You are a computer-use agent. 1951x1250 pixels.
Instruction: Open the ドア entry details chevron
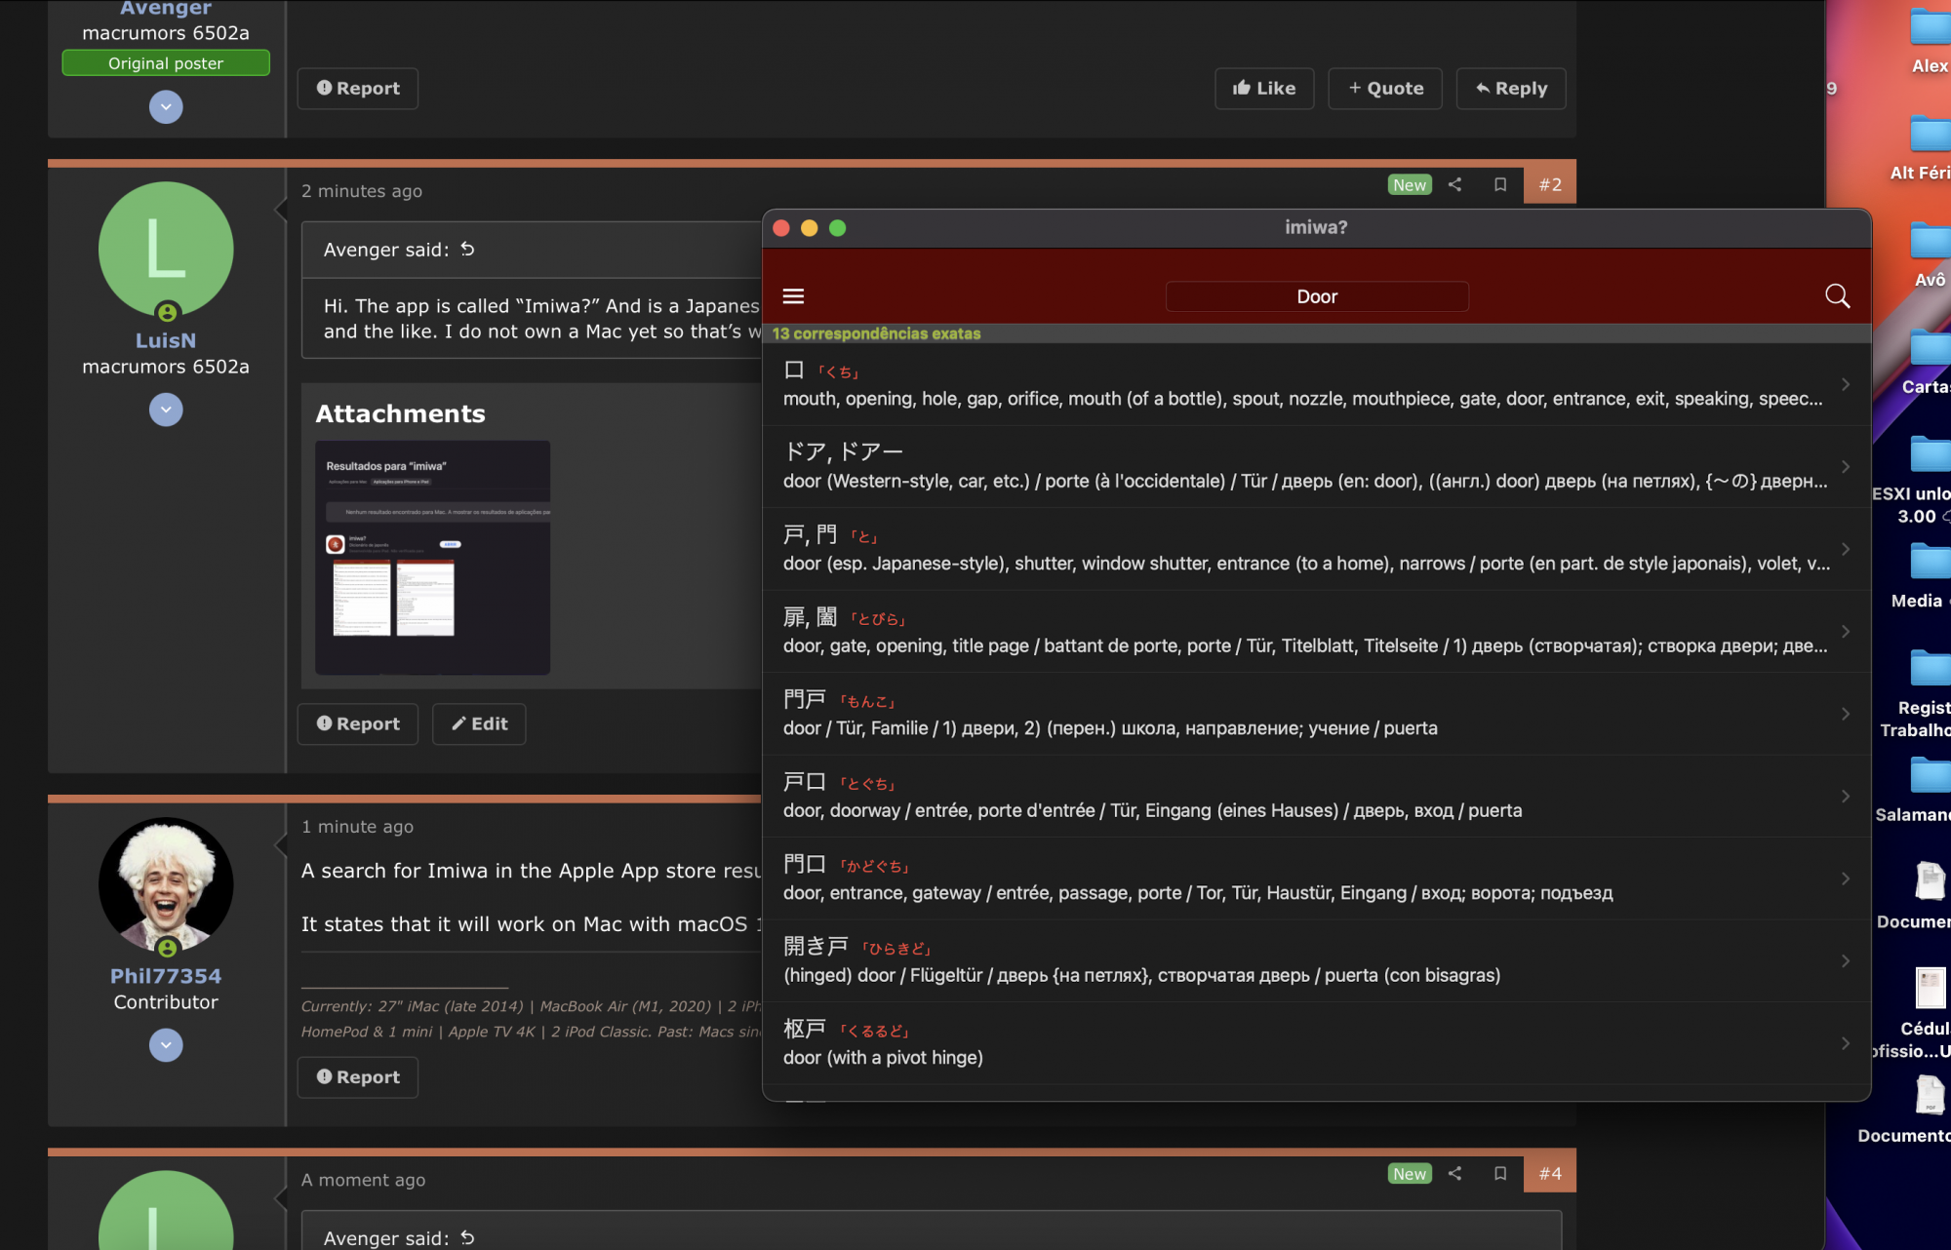tap(1845, 467)
